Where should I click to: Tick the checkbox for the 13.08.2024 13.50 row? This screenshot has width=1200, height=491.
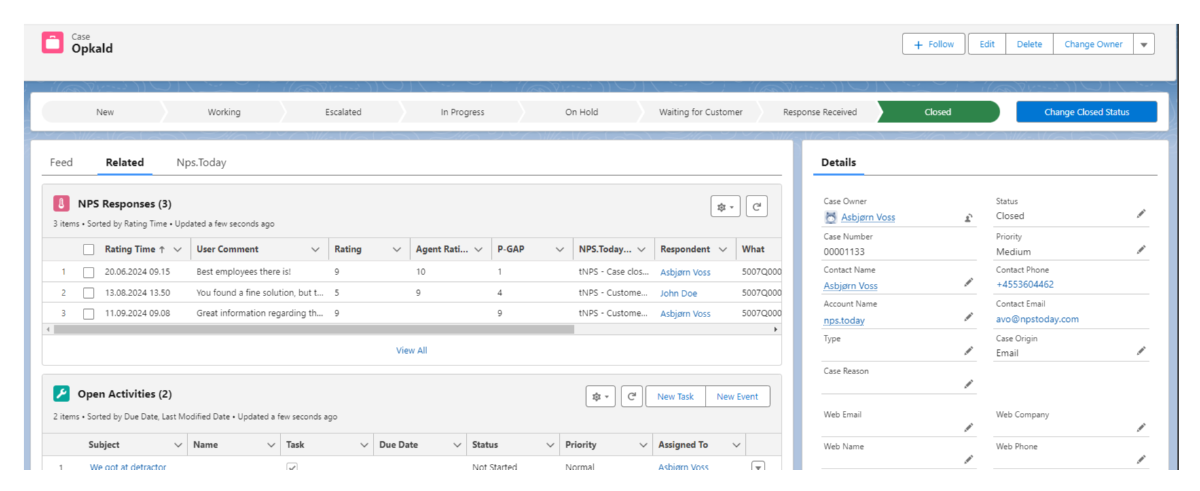point(88,293)
